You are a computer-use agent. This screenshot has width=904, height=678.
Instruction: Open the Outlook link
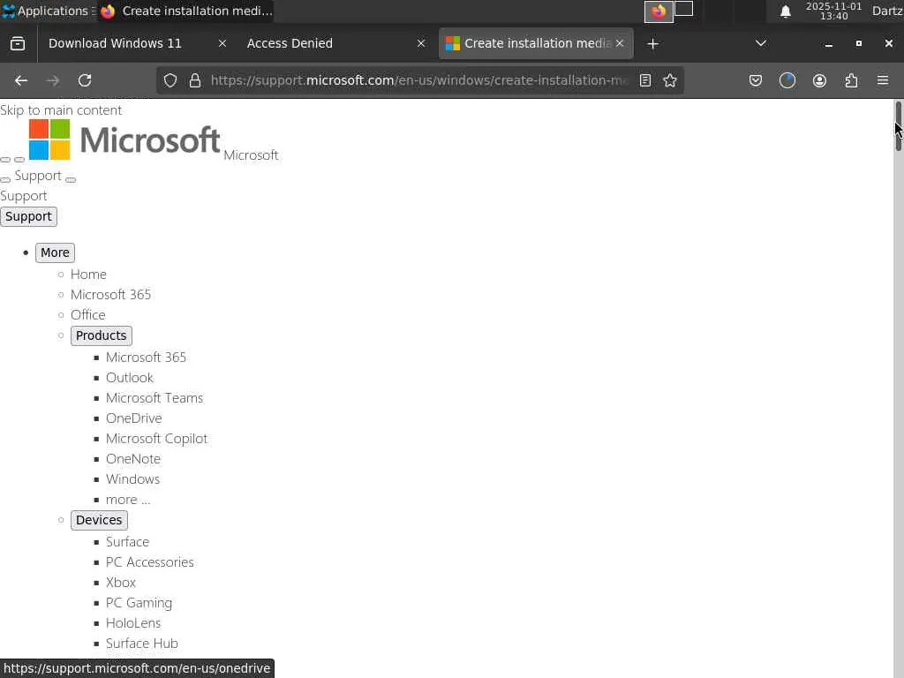coord(130,378)
